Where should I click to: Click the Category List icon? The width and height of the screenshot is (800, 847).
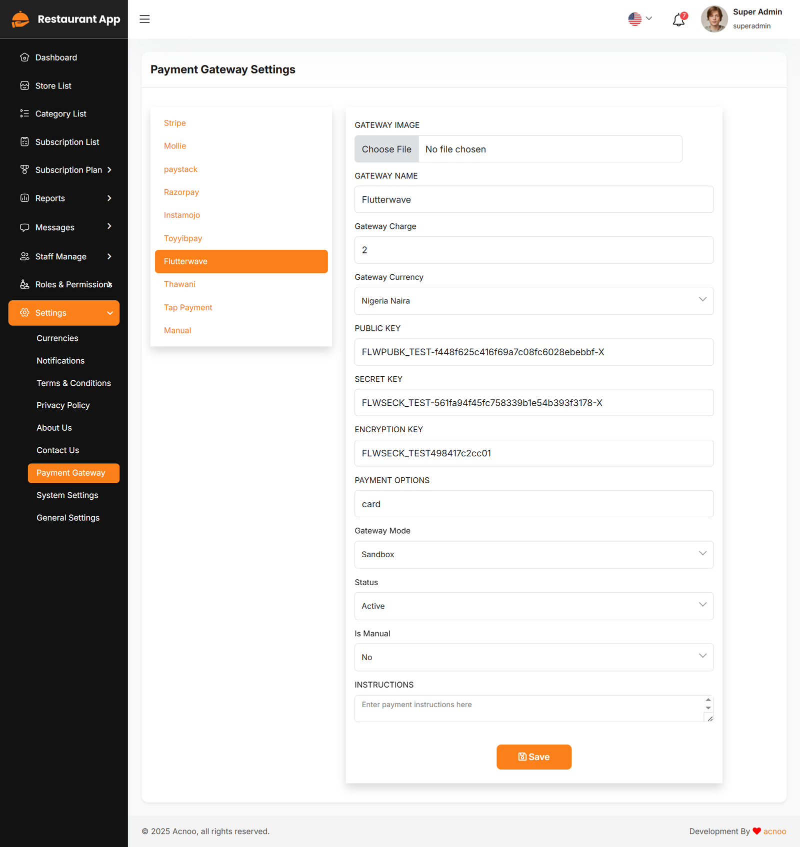pos(24,113)
